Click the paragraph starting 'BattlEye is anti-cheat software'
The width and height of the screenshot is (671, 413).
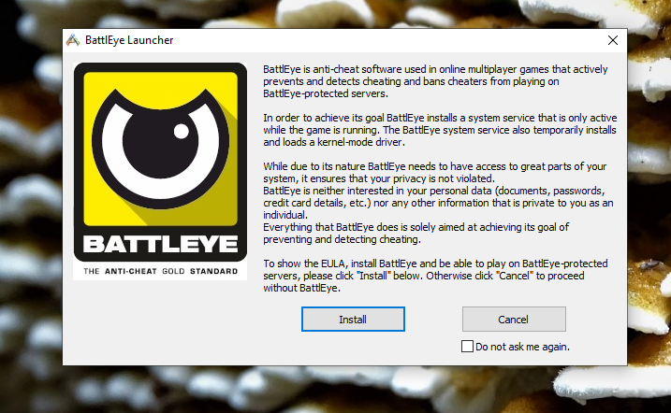435,81
